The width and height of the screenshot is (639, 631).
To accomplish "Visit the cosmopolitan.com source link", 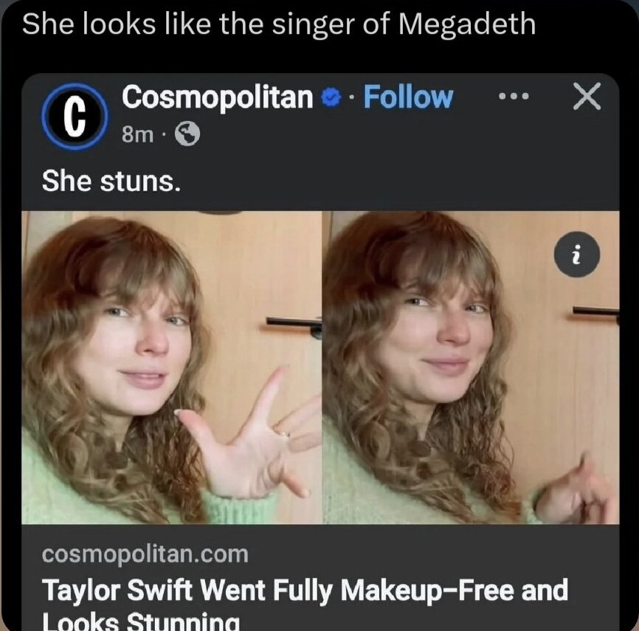I will pyautogui.click(x=145, y=554).
